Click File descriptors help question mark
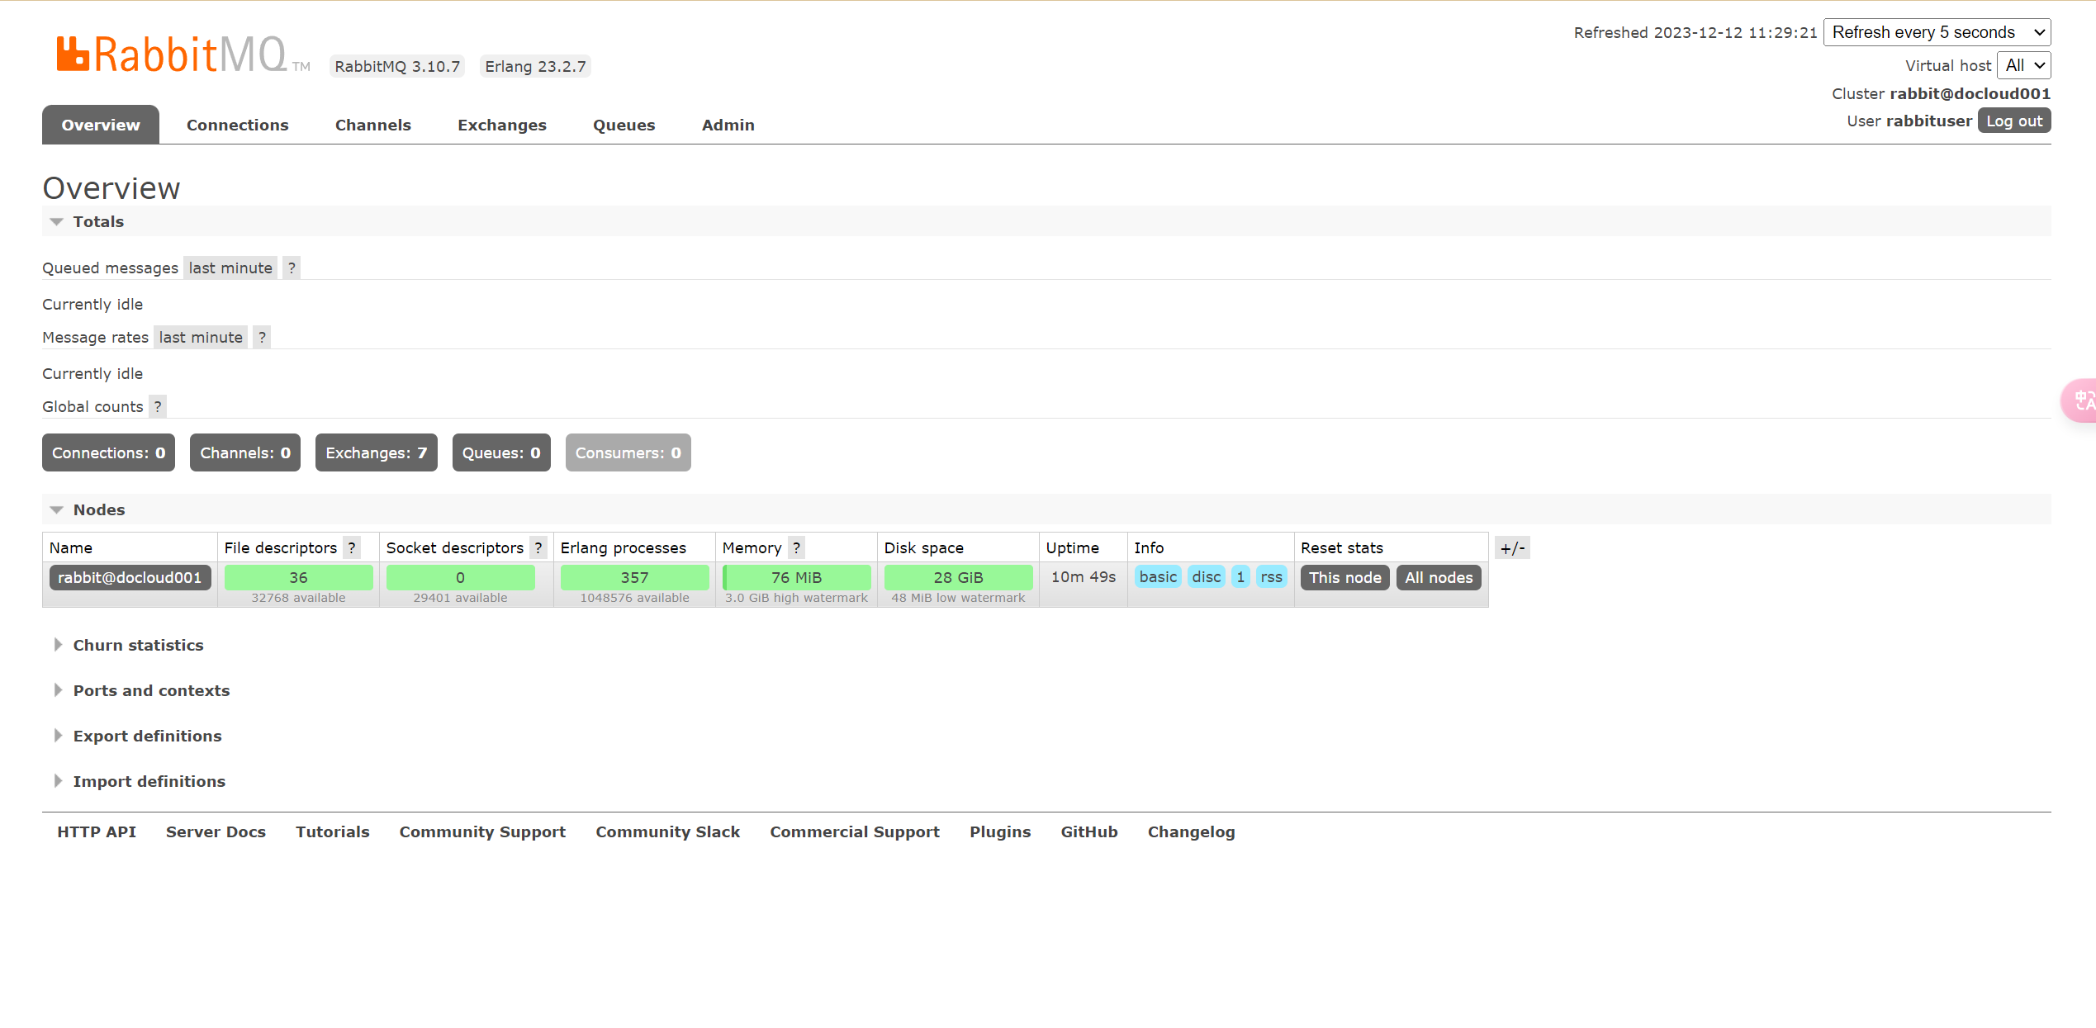The image size is (2096, 1028). 352,547
